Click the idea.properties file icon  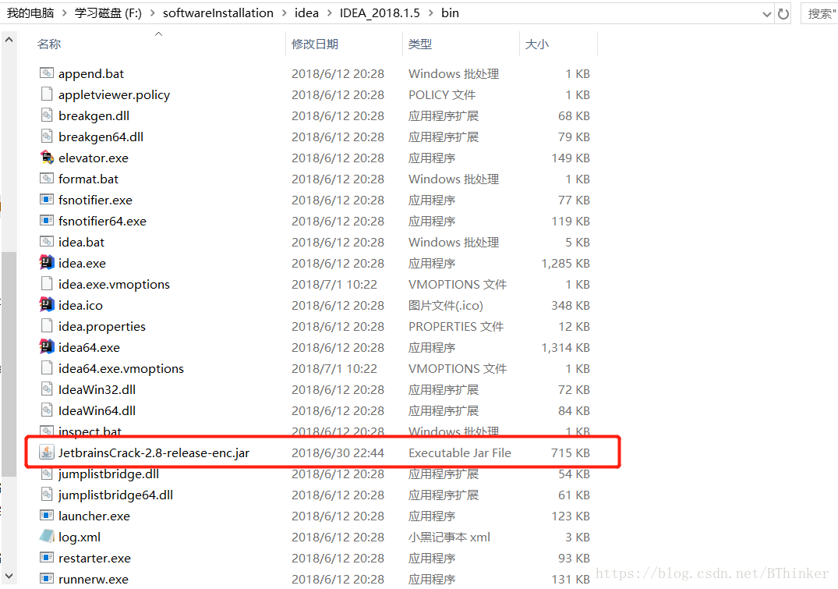pos(47,326)
